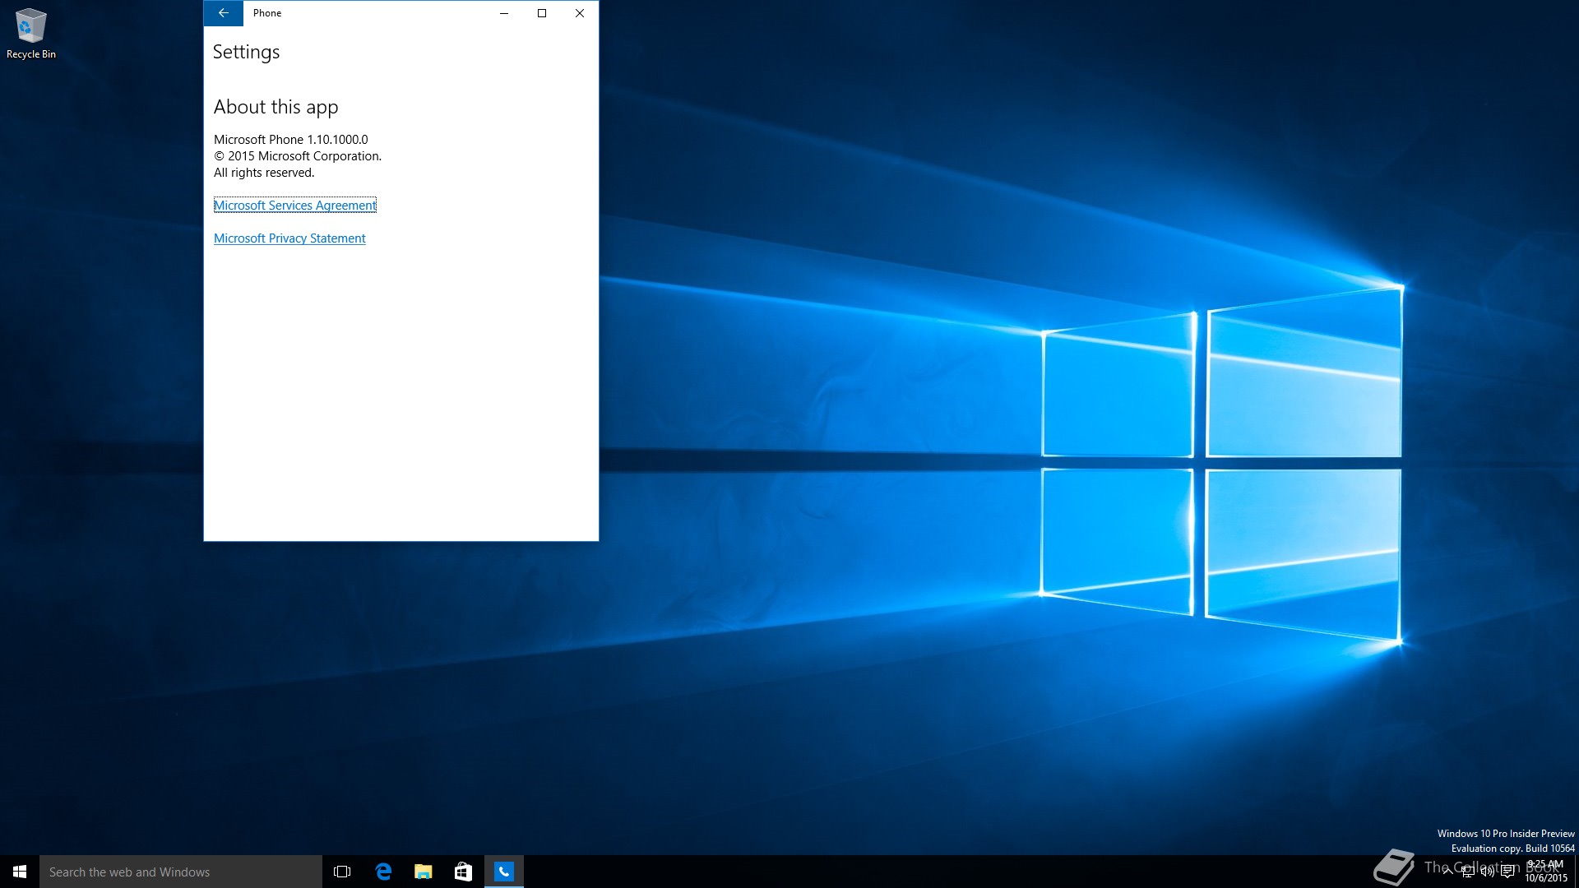The width and height of the screenshot is (1579, 888).
Task: Click the 'About this app' heading
Action: point(276,108)
